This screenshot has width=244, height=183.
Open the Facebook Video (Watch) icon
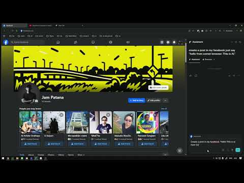tap(93, 42)
